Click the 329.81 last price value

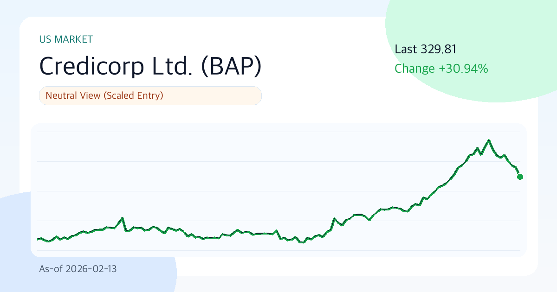tap(439, 49)
